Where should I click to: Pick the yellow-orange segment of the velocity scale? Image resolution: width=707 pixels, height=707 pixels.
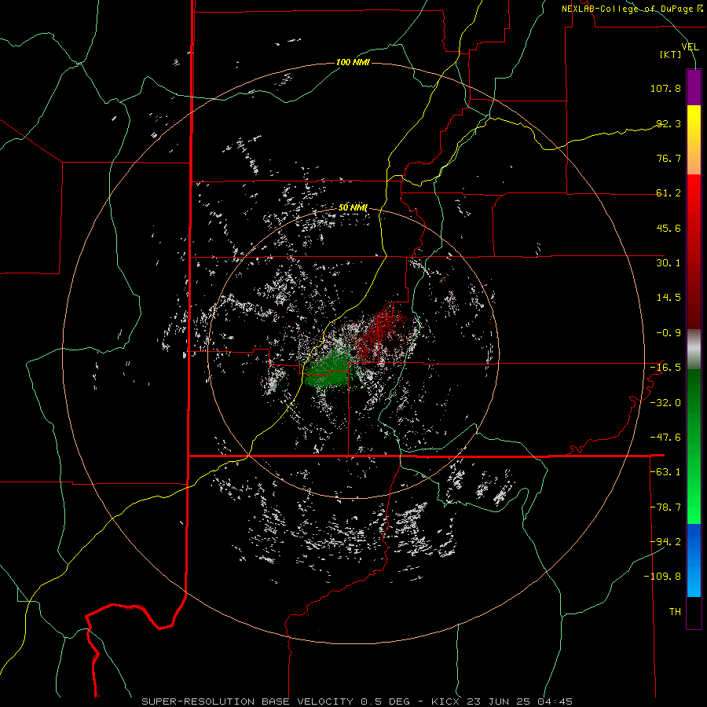pyautogui.click(x=694, y=140)
